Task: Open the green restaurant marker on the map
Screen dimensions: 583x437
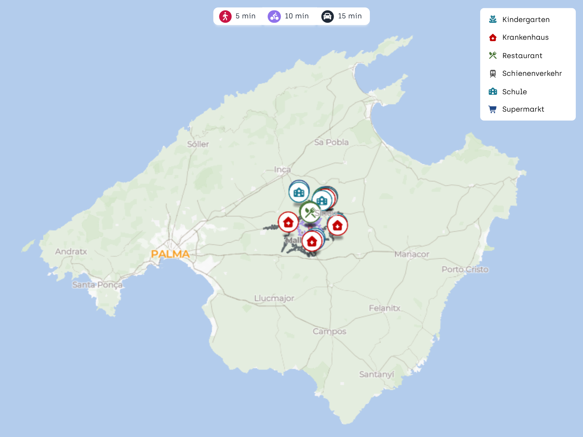Action: pyautogui.click(x=309, y=212)
